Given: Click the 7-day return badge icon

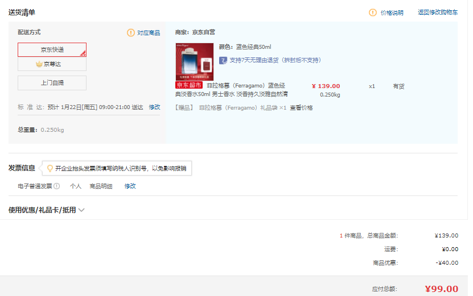Looking at the screenshot, I should pos(223,61).
